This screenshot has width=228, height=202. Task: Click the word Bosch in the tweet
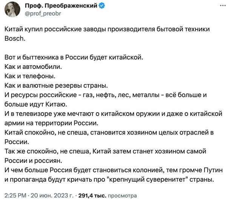pos(15,38)
